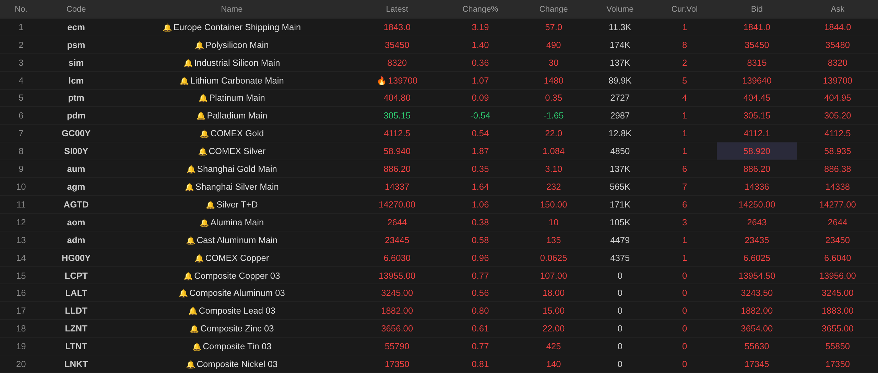Screen dimensions: 878x378
Task: Click the fire icon beside Lithium Carbonate latest price
Action: (x=381, y=81)
